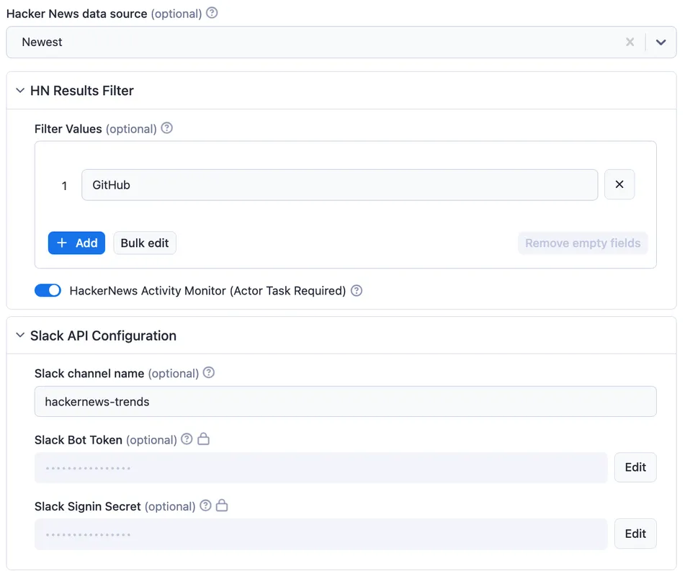Add a new filter value
This screenshot has height=576, width=685.
[76, 243]
